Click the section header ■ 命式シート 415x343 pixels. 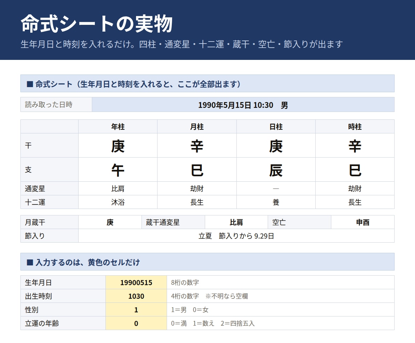(x=207, y=83)
